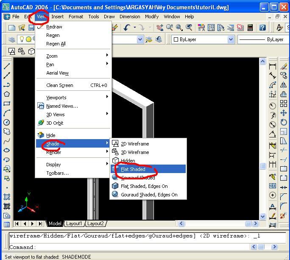Click the vertical scrollbar up arrow

tap(262, 61)
